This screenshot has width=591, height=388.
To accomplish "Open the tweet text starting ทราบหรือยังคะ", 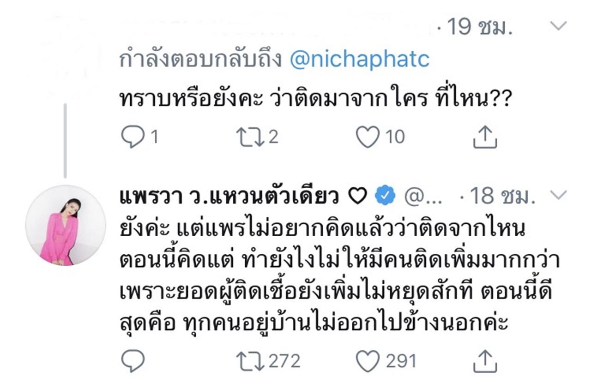I will pos(314,99).
